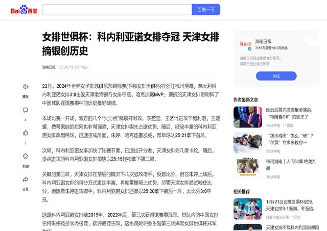The height and width of the screenshot is (231, 327).
Task: Click the author description 湖南日报报业集团官方账号
Action: point(260,58)
